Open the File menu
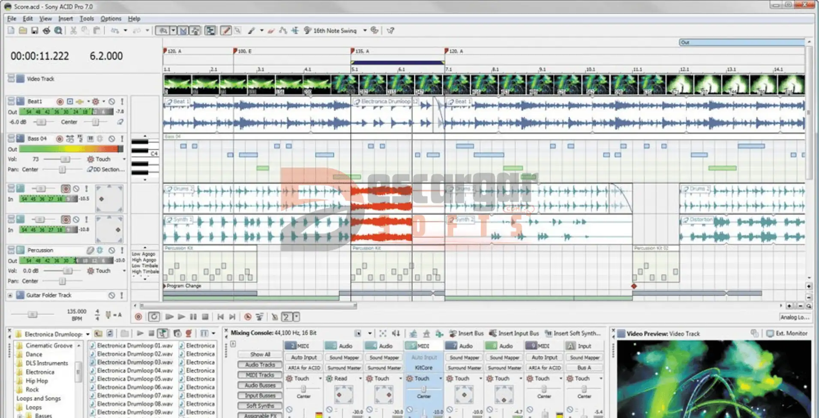Viewport: 819px width, 418px height. [x=12, y=18]
